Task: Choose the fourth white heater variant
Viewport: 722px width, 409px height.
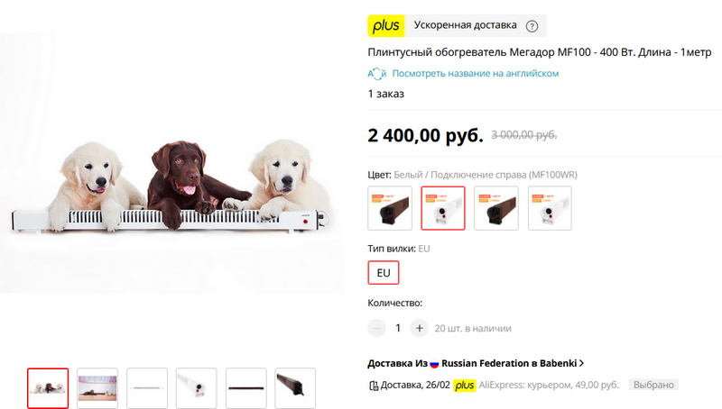Action: click(550, 208)
